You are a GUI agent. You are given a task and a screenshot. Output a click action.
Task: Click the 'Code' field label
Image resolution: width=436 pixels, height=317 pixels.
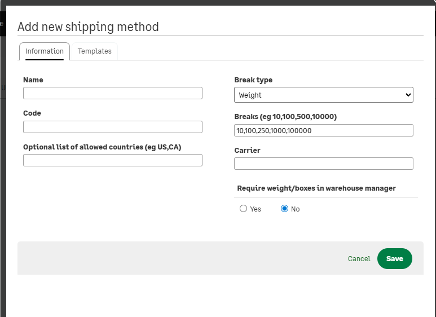click(x=32, y=113)
